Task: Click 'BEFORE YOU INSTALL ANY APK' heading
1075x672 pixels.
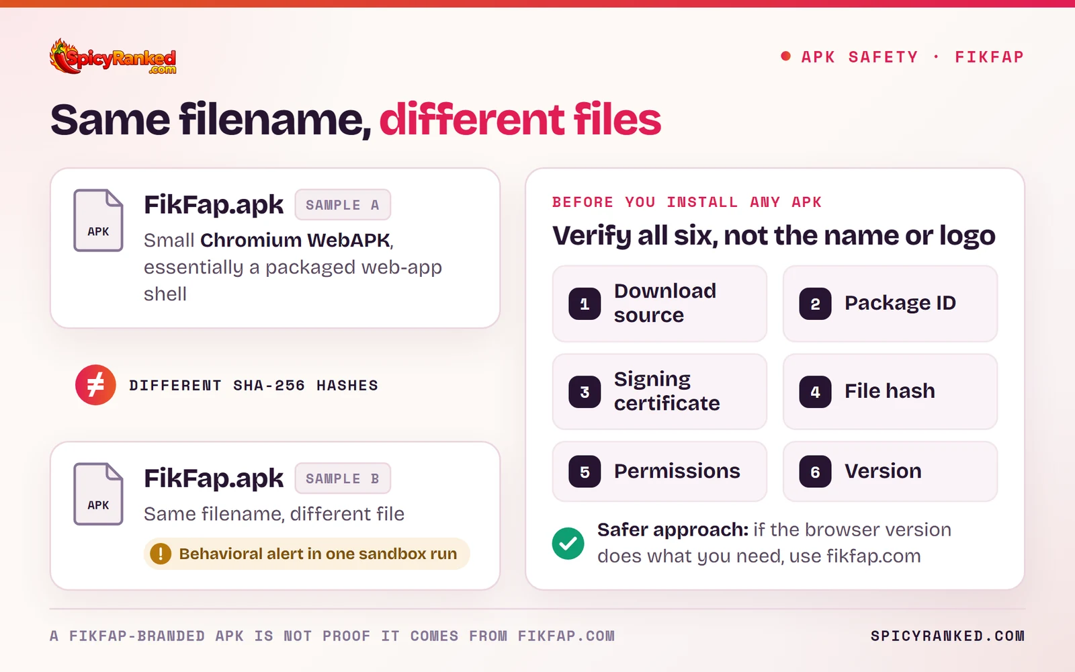Action: pos(687,202)
